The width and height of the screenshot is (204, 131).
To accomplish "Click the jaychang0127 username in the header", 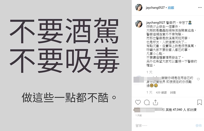I will (x=155, y=8).
